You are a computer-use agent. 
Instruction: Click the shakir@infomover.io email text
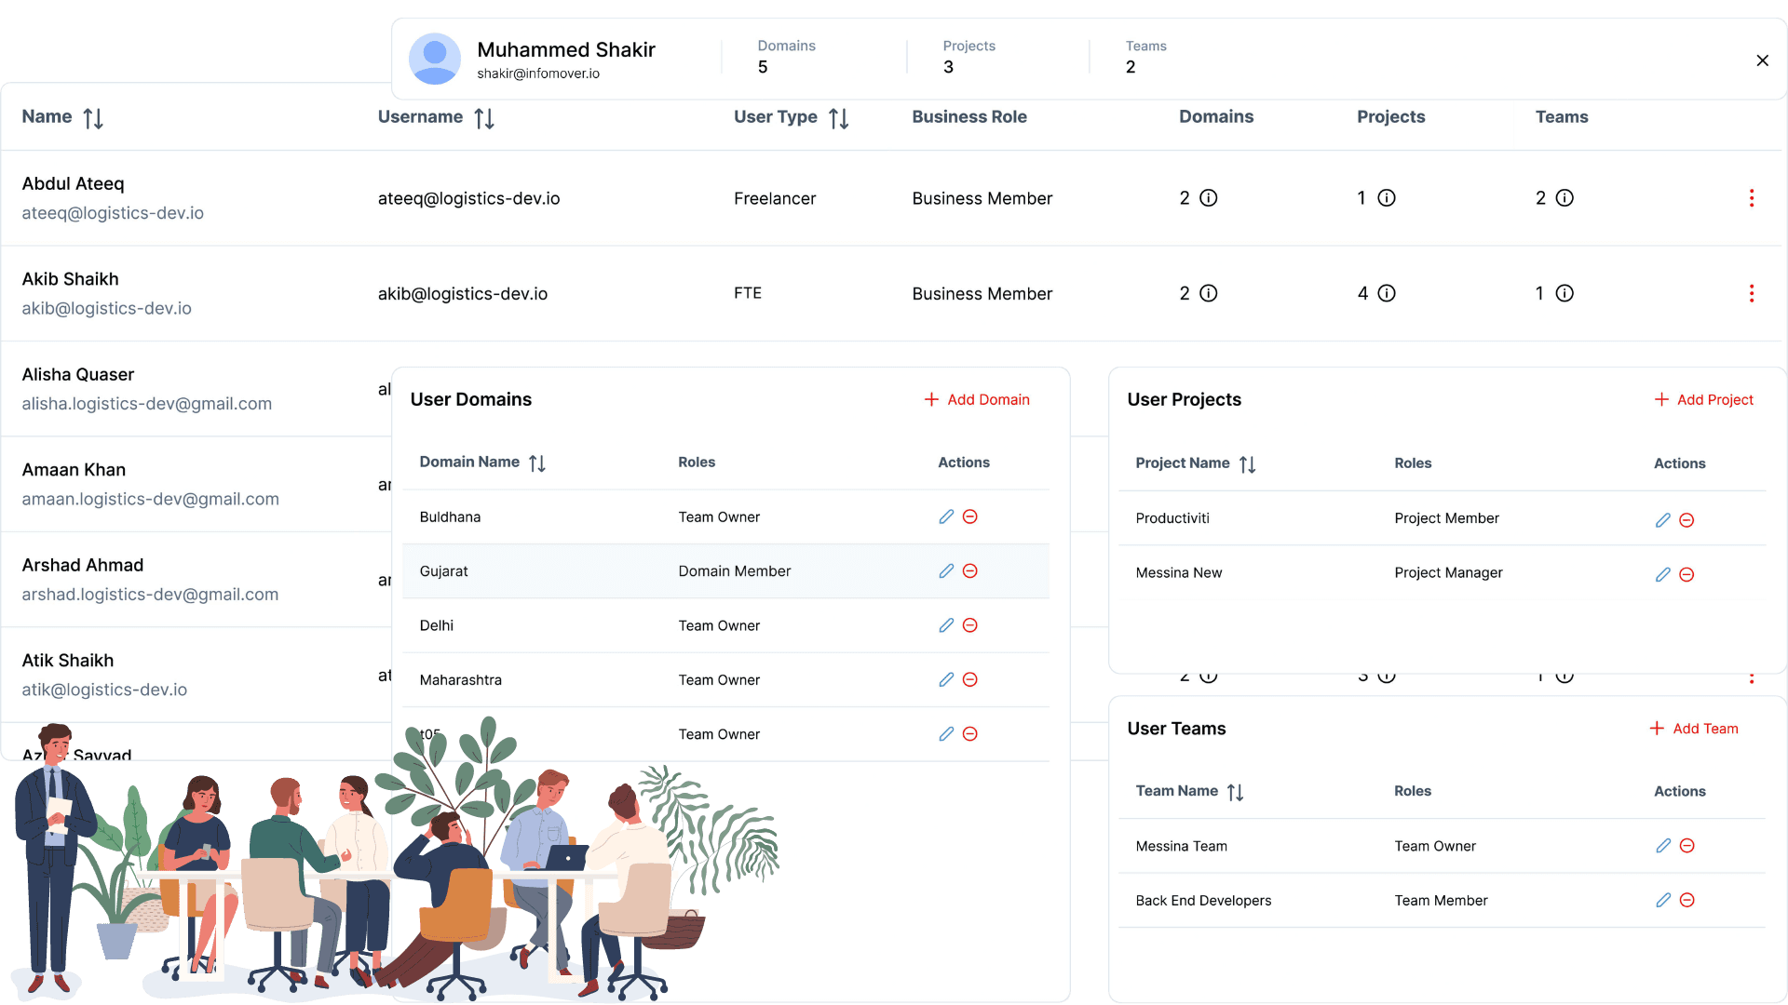coord(538,74)
